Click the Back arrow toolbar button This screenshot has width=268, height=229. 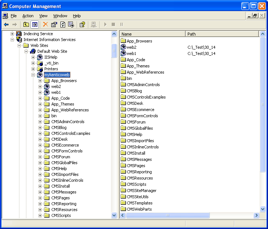click(6, 25)
